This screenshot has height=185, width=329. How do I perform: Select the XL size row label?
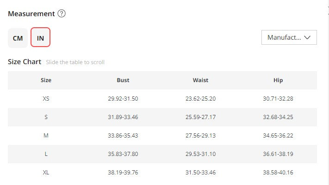click(x=46, y=172)
